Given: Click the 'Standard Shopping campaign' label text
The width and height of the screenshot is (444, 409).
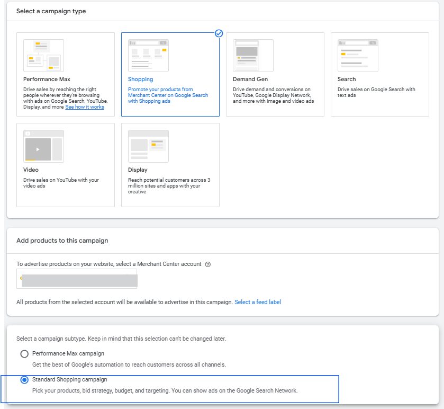Looking at the screenshot, I should pyautogui.click(x=70, y=379).
